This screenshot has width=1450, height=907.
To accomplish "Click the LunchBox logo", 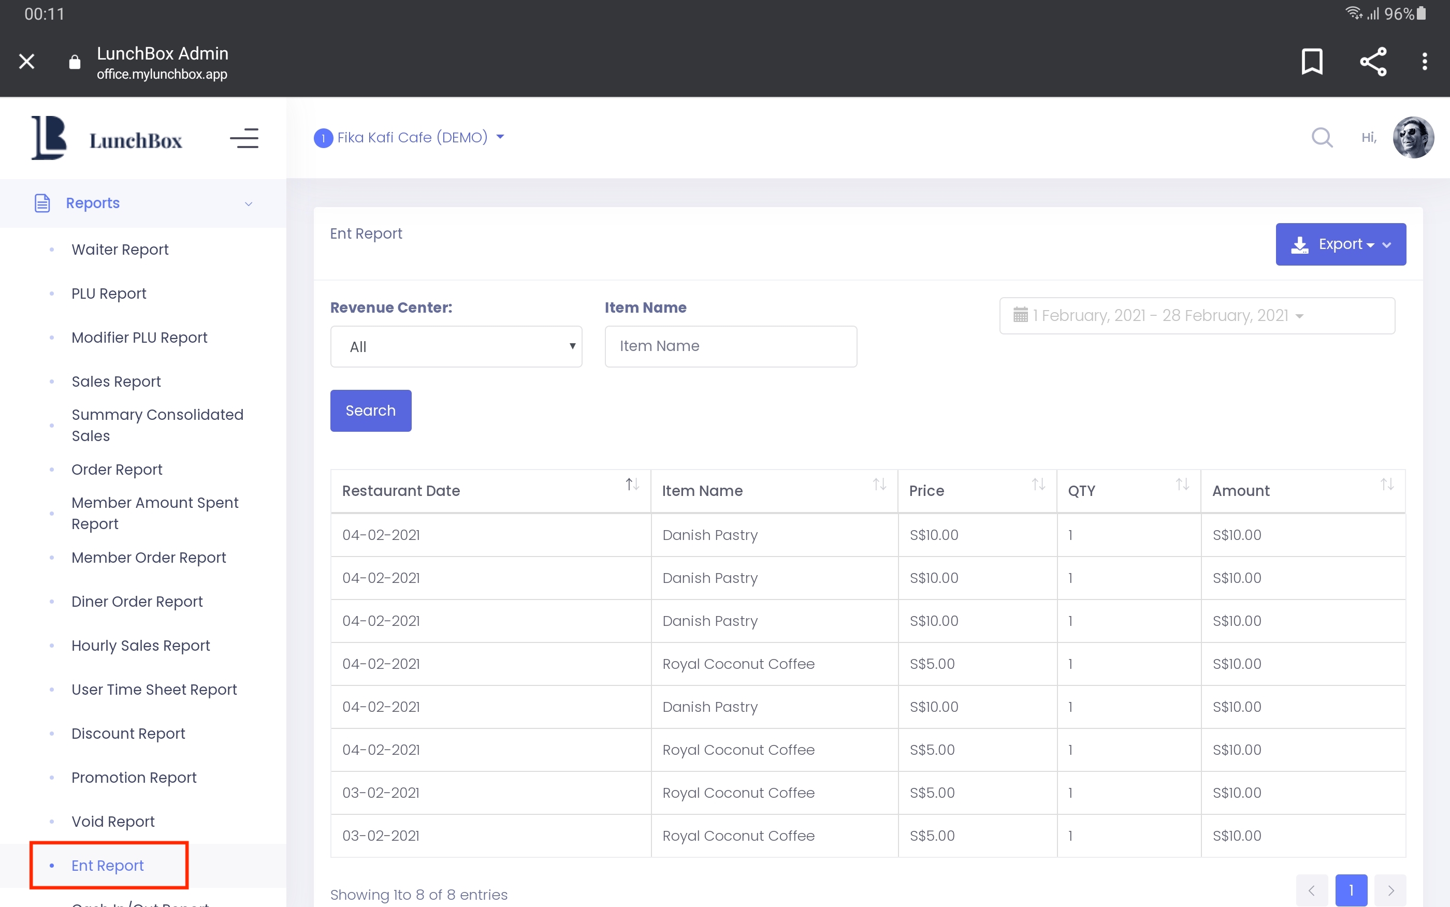I will coord(107,139).
